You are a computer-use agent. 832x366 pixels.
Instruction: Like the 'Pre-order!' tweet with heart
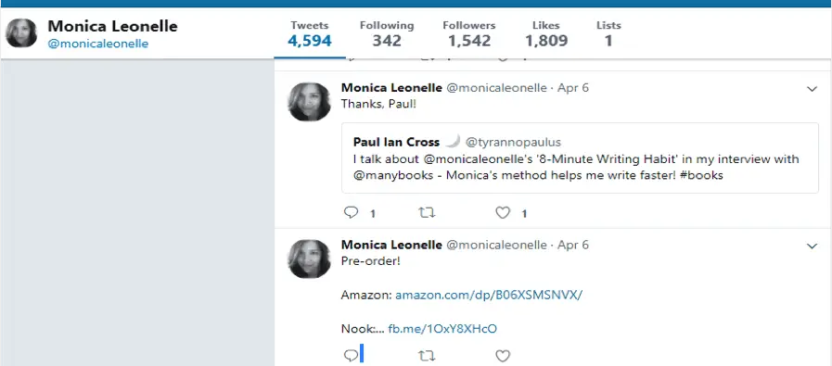503,356
